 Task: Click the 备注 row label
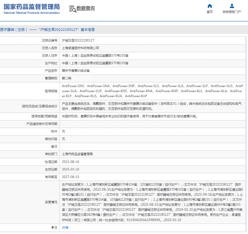coord(54,147)
